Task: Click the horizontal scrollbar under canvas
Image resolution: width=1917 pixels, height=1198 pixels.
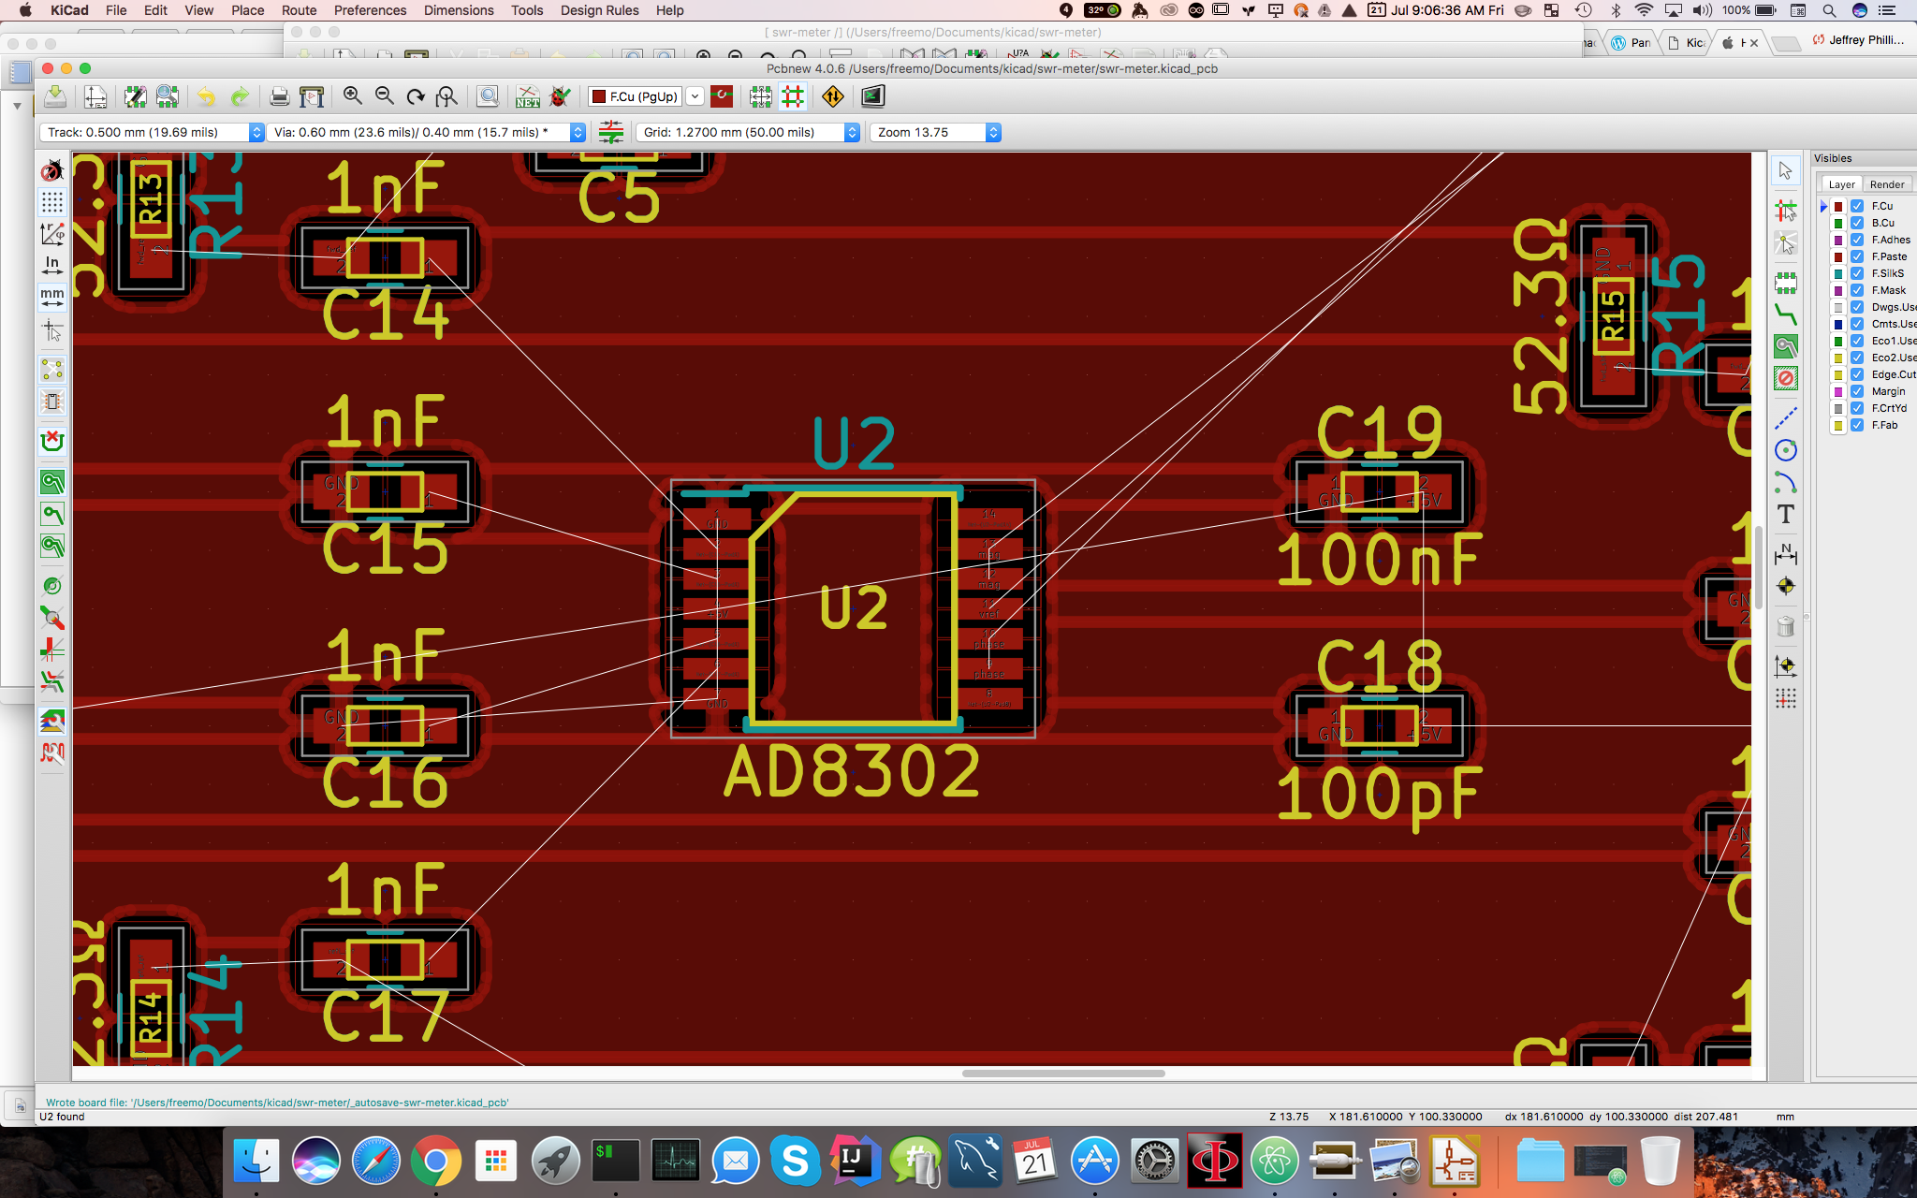Action: click(x=1063, y=1074)
